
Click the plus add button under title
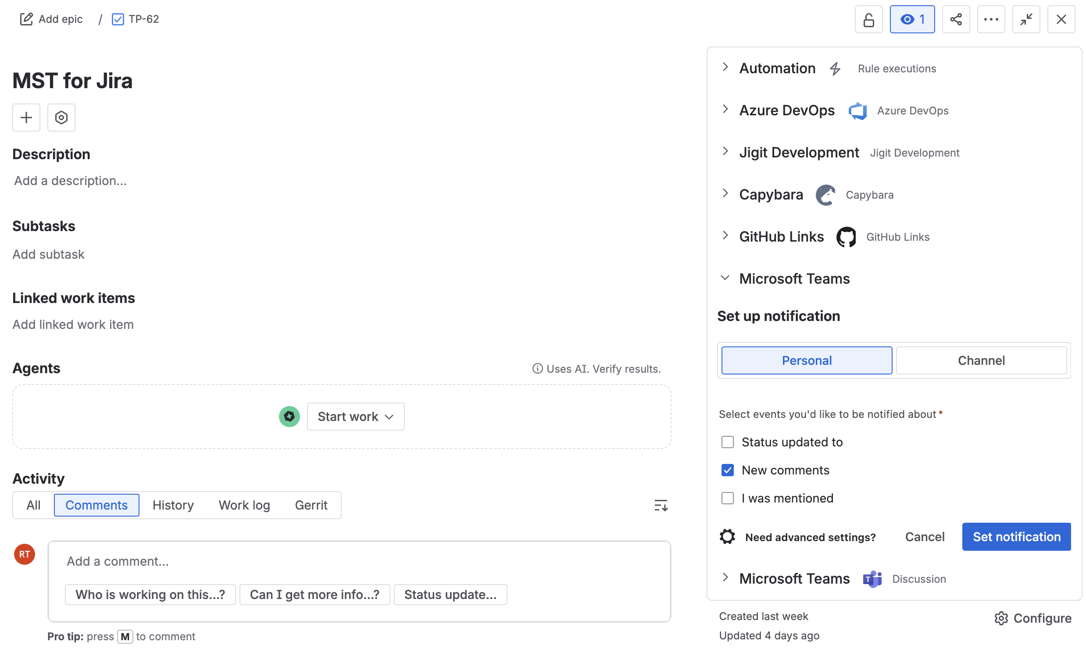pyautogui.click(x=26, y=118)
